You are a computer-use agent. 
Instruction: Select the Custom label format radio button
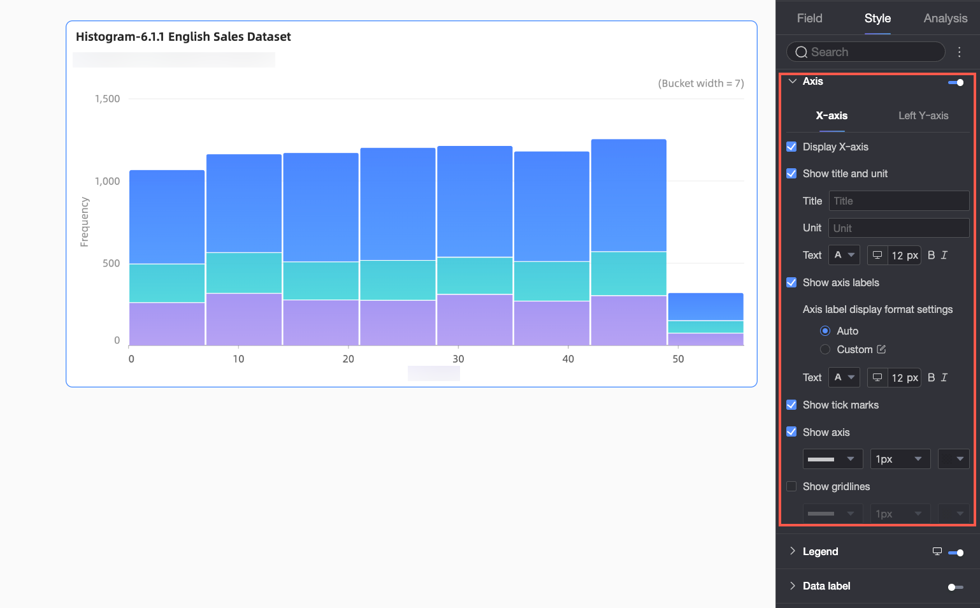pyautogui.click(x=825, y=349)
